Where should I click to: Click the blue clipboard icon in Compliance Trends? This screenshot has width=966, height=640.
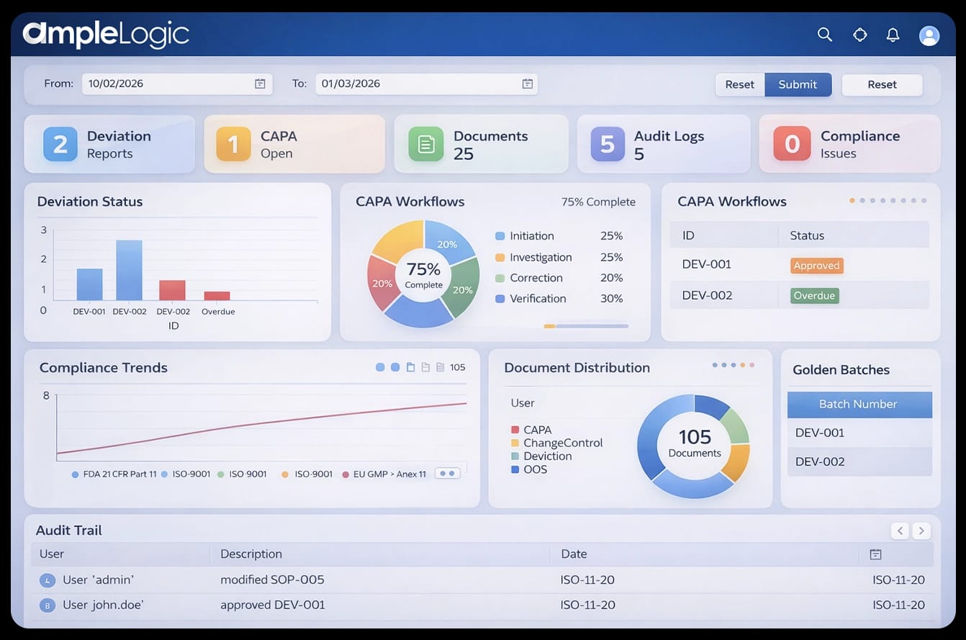[x=410, y=367]
